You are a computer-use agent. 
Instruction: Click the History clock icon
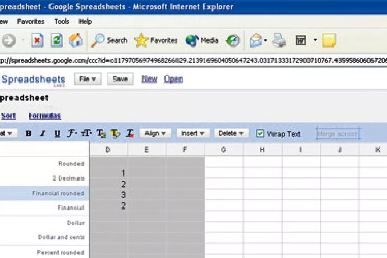tap(233, 41)
